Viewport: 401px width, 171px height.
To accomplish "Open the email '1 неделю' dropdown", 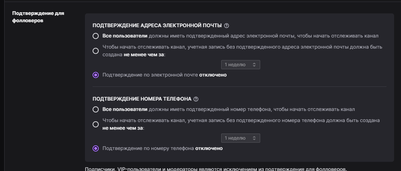I will tap(240, 65).
